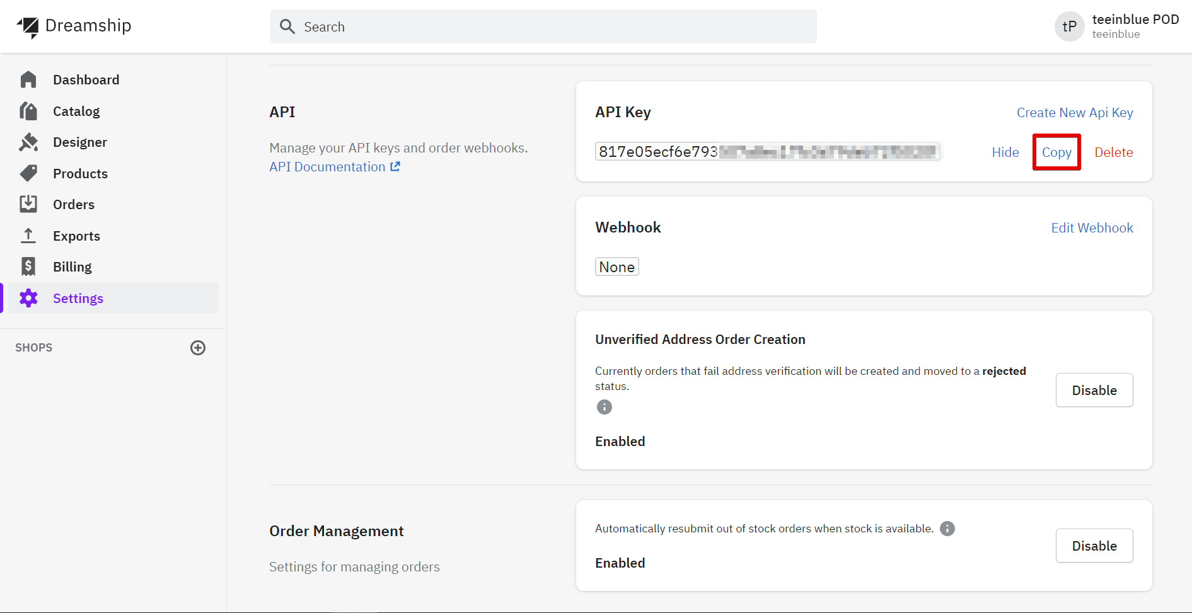
Task: Disable Unverified Address Order Creation
Action: (1094, 390)
